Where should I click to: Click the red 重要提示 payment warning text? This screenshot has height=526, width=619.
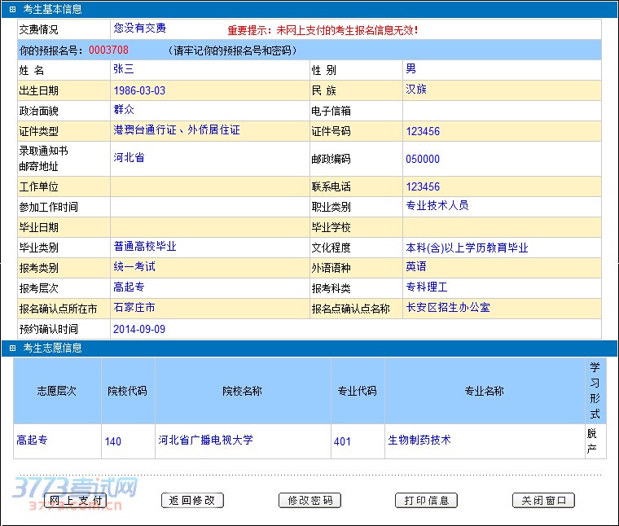click(323, 30)
